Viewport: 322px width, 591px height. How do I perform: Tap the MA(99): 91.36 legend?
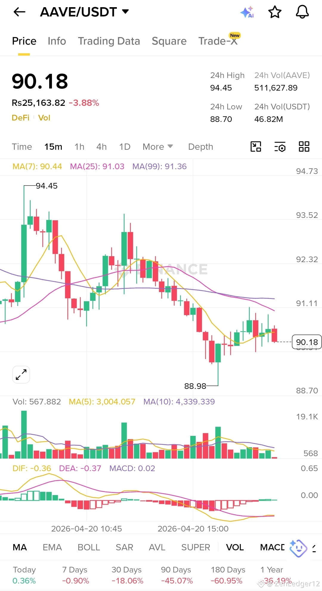[160, 167]
